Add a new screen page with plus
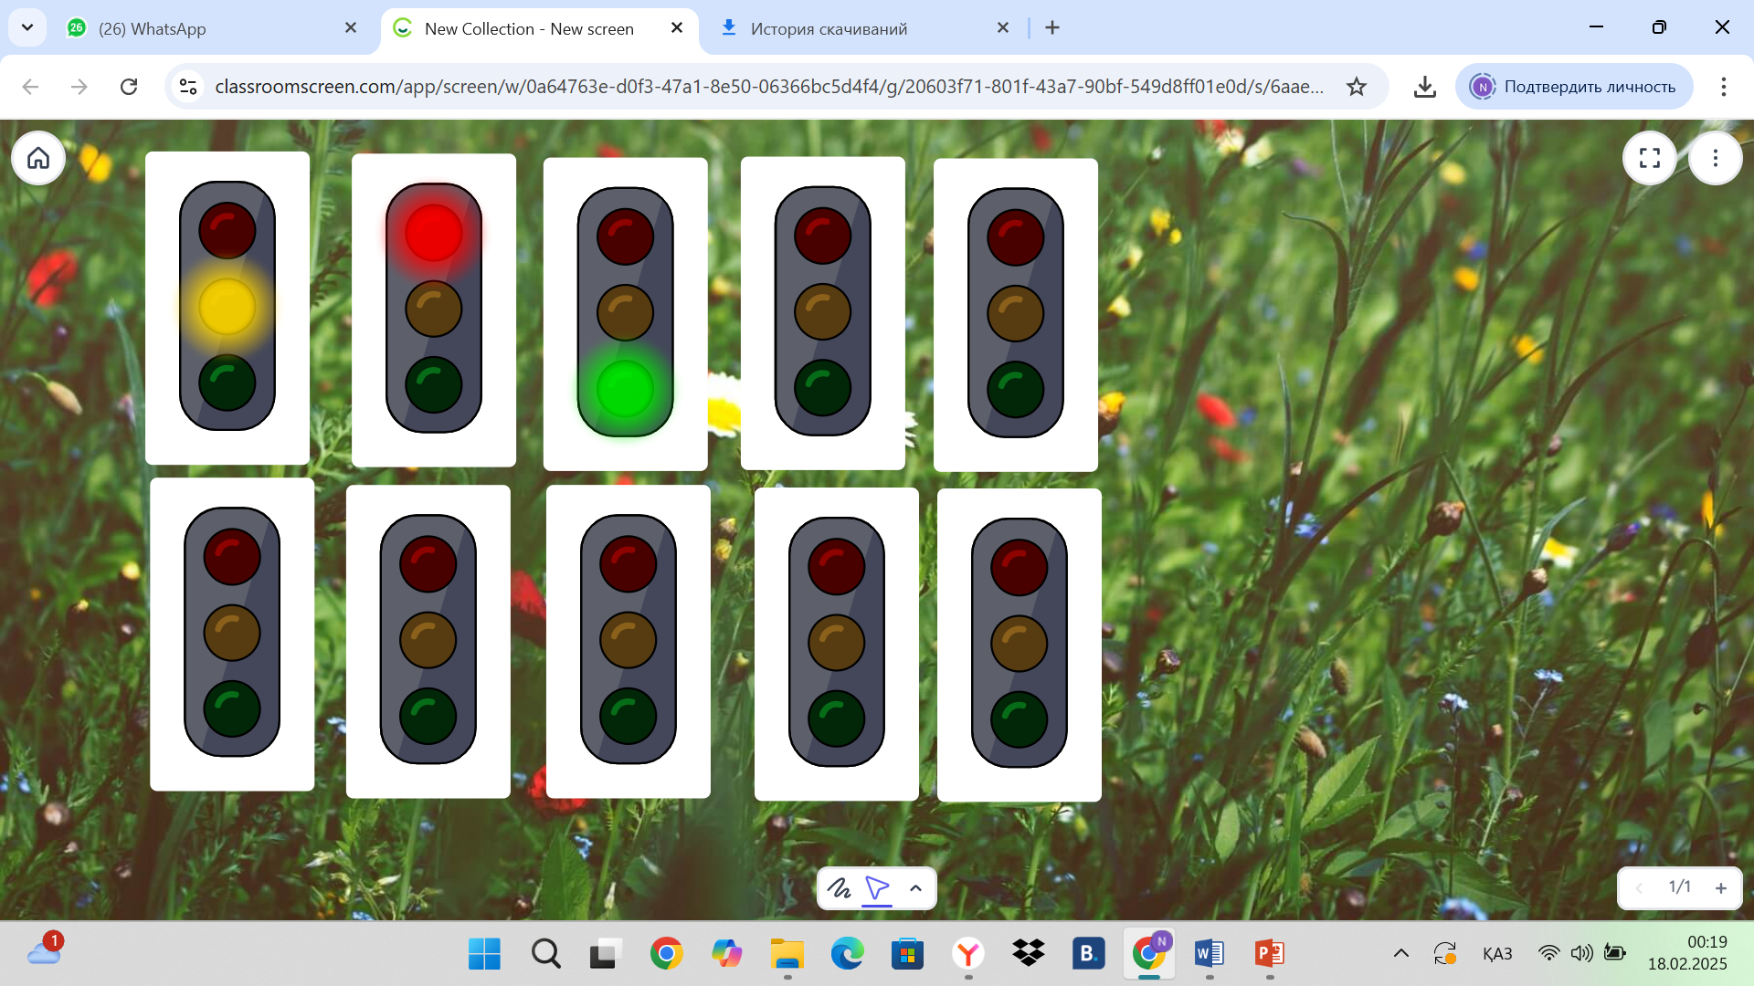Viewport: 1754px width, 986px height. click(1721, 887)
